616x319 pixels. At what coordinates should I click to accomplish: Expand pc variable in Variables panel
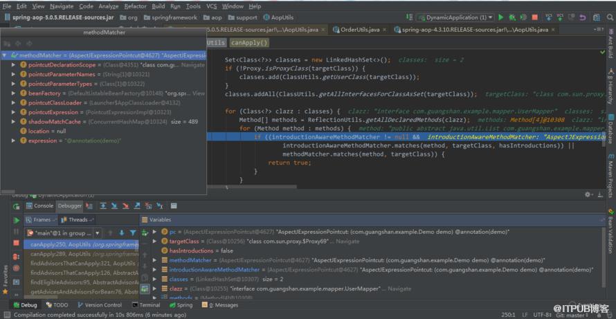[x=154, y=232]
